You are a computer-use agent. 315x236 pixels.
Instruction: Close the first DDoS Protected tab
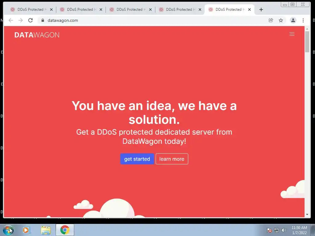[51, 10]
